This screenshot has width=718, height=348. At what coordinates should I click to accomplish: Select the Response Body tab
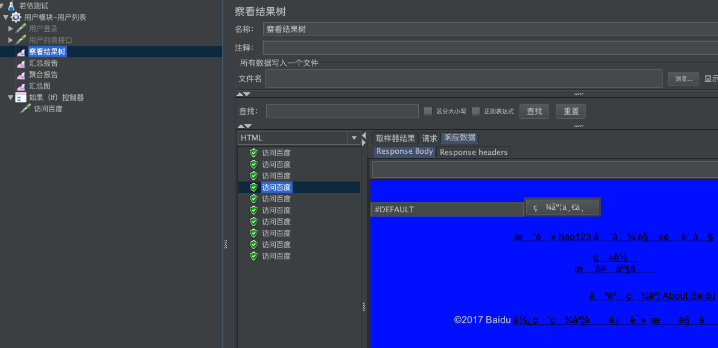(405, 151)
